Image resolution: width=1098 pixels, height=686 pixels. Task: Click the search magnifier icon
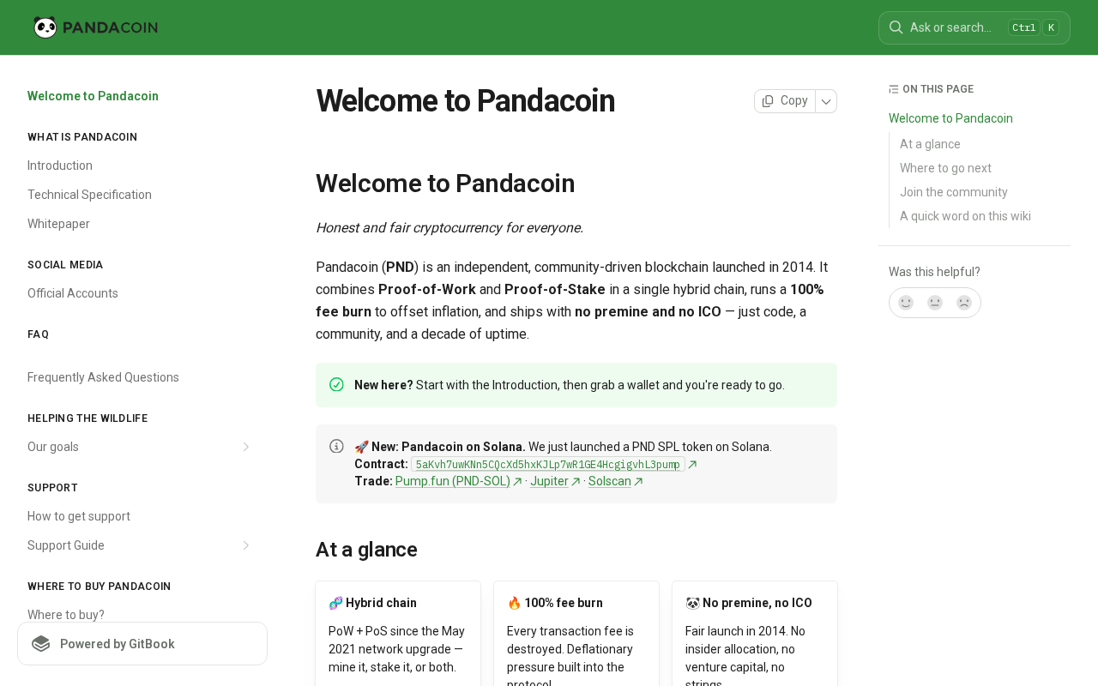[x=896, y=27]
